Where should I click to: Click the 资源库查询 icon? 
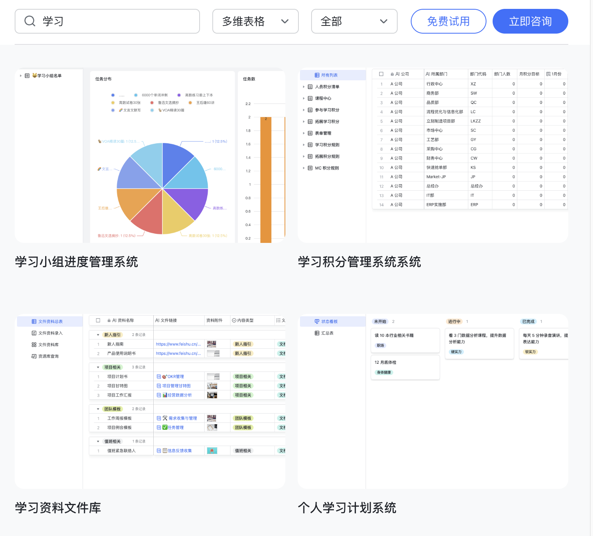[34, 356]
